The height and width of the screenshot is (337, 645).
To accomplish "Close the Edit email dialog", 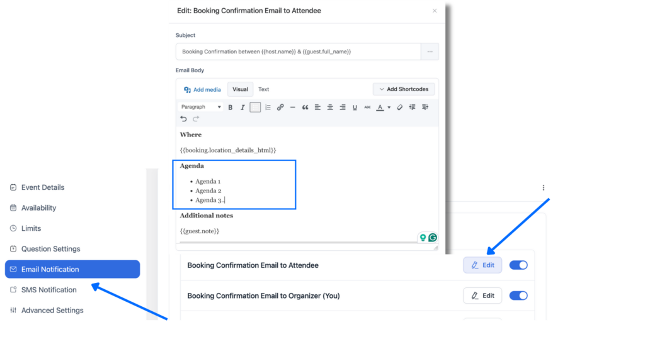I will [x=435, y=11].
